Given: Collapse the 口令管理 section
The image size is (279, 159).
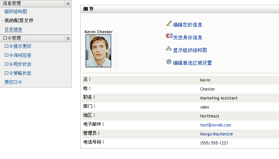Looking at the screenshot, I should pyautogui.click(x=68, y=38).
